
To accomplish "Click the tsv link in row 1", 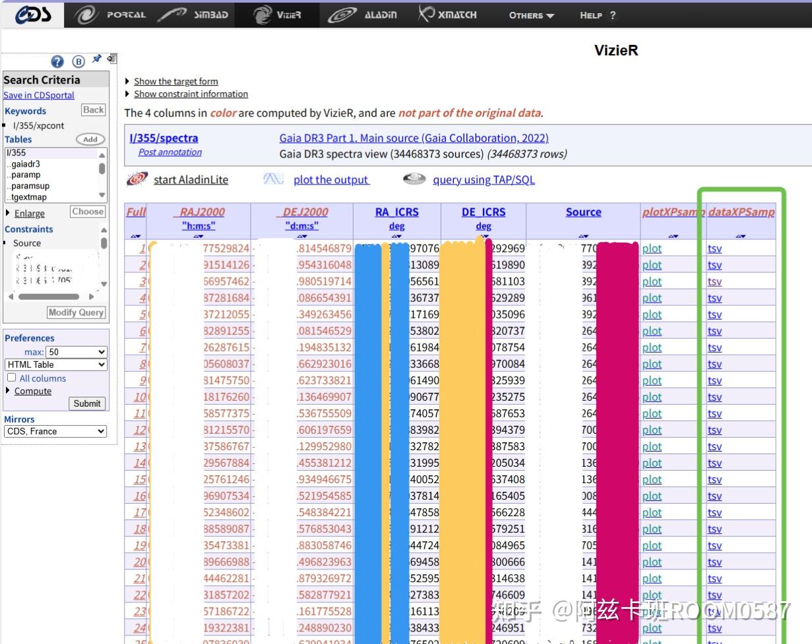I will pyautogui.click(x=714, y=249).
